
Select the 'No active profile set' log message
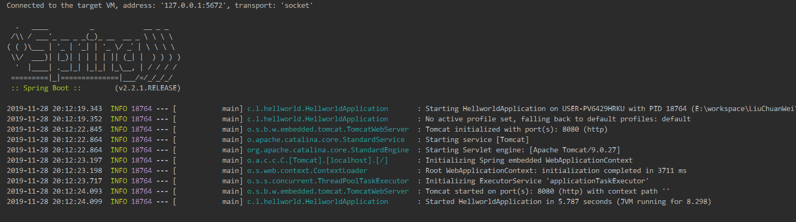(558, 119)
